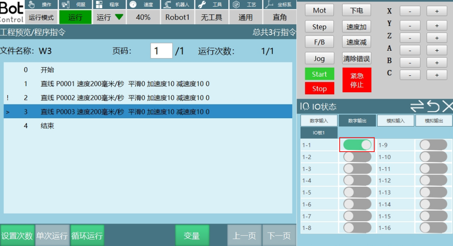Toggle digital output 1-8
Screen dimensions: 453x246
pyautogui.click(x=357, y=228)
